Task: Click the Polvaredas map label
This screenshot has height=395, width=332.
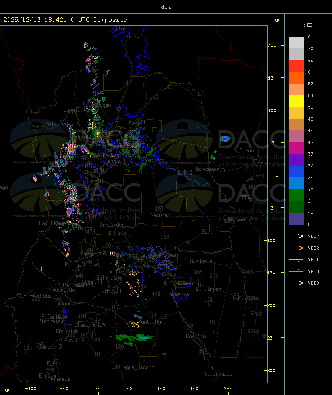Action: tap(59, 124)
